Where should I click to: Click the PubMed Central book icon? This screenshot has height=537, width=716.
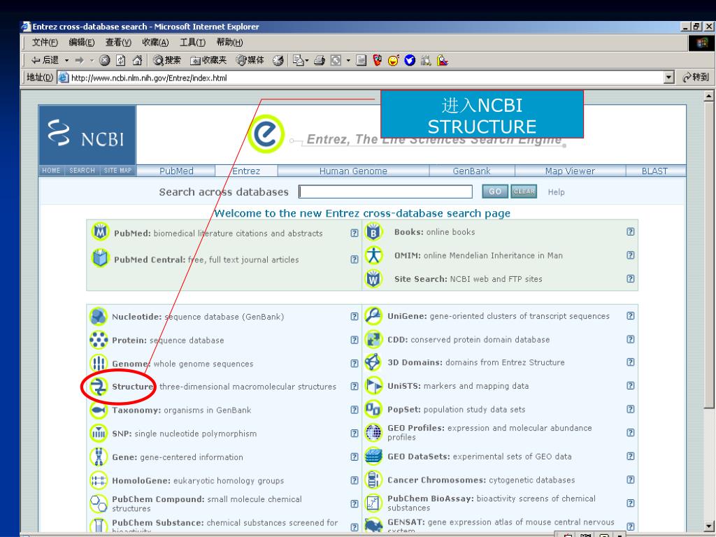coord(100,258)
